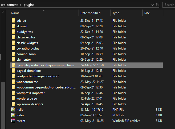Select the recent archive file name

click(x=21, y=121)
